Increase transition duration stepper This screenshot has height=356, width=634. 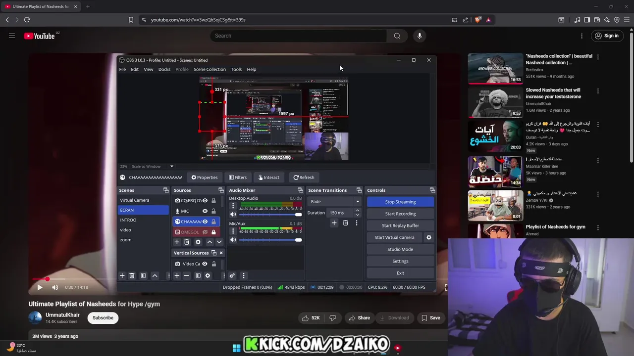click(357, 211)
